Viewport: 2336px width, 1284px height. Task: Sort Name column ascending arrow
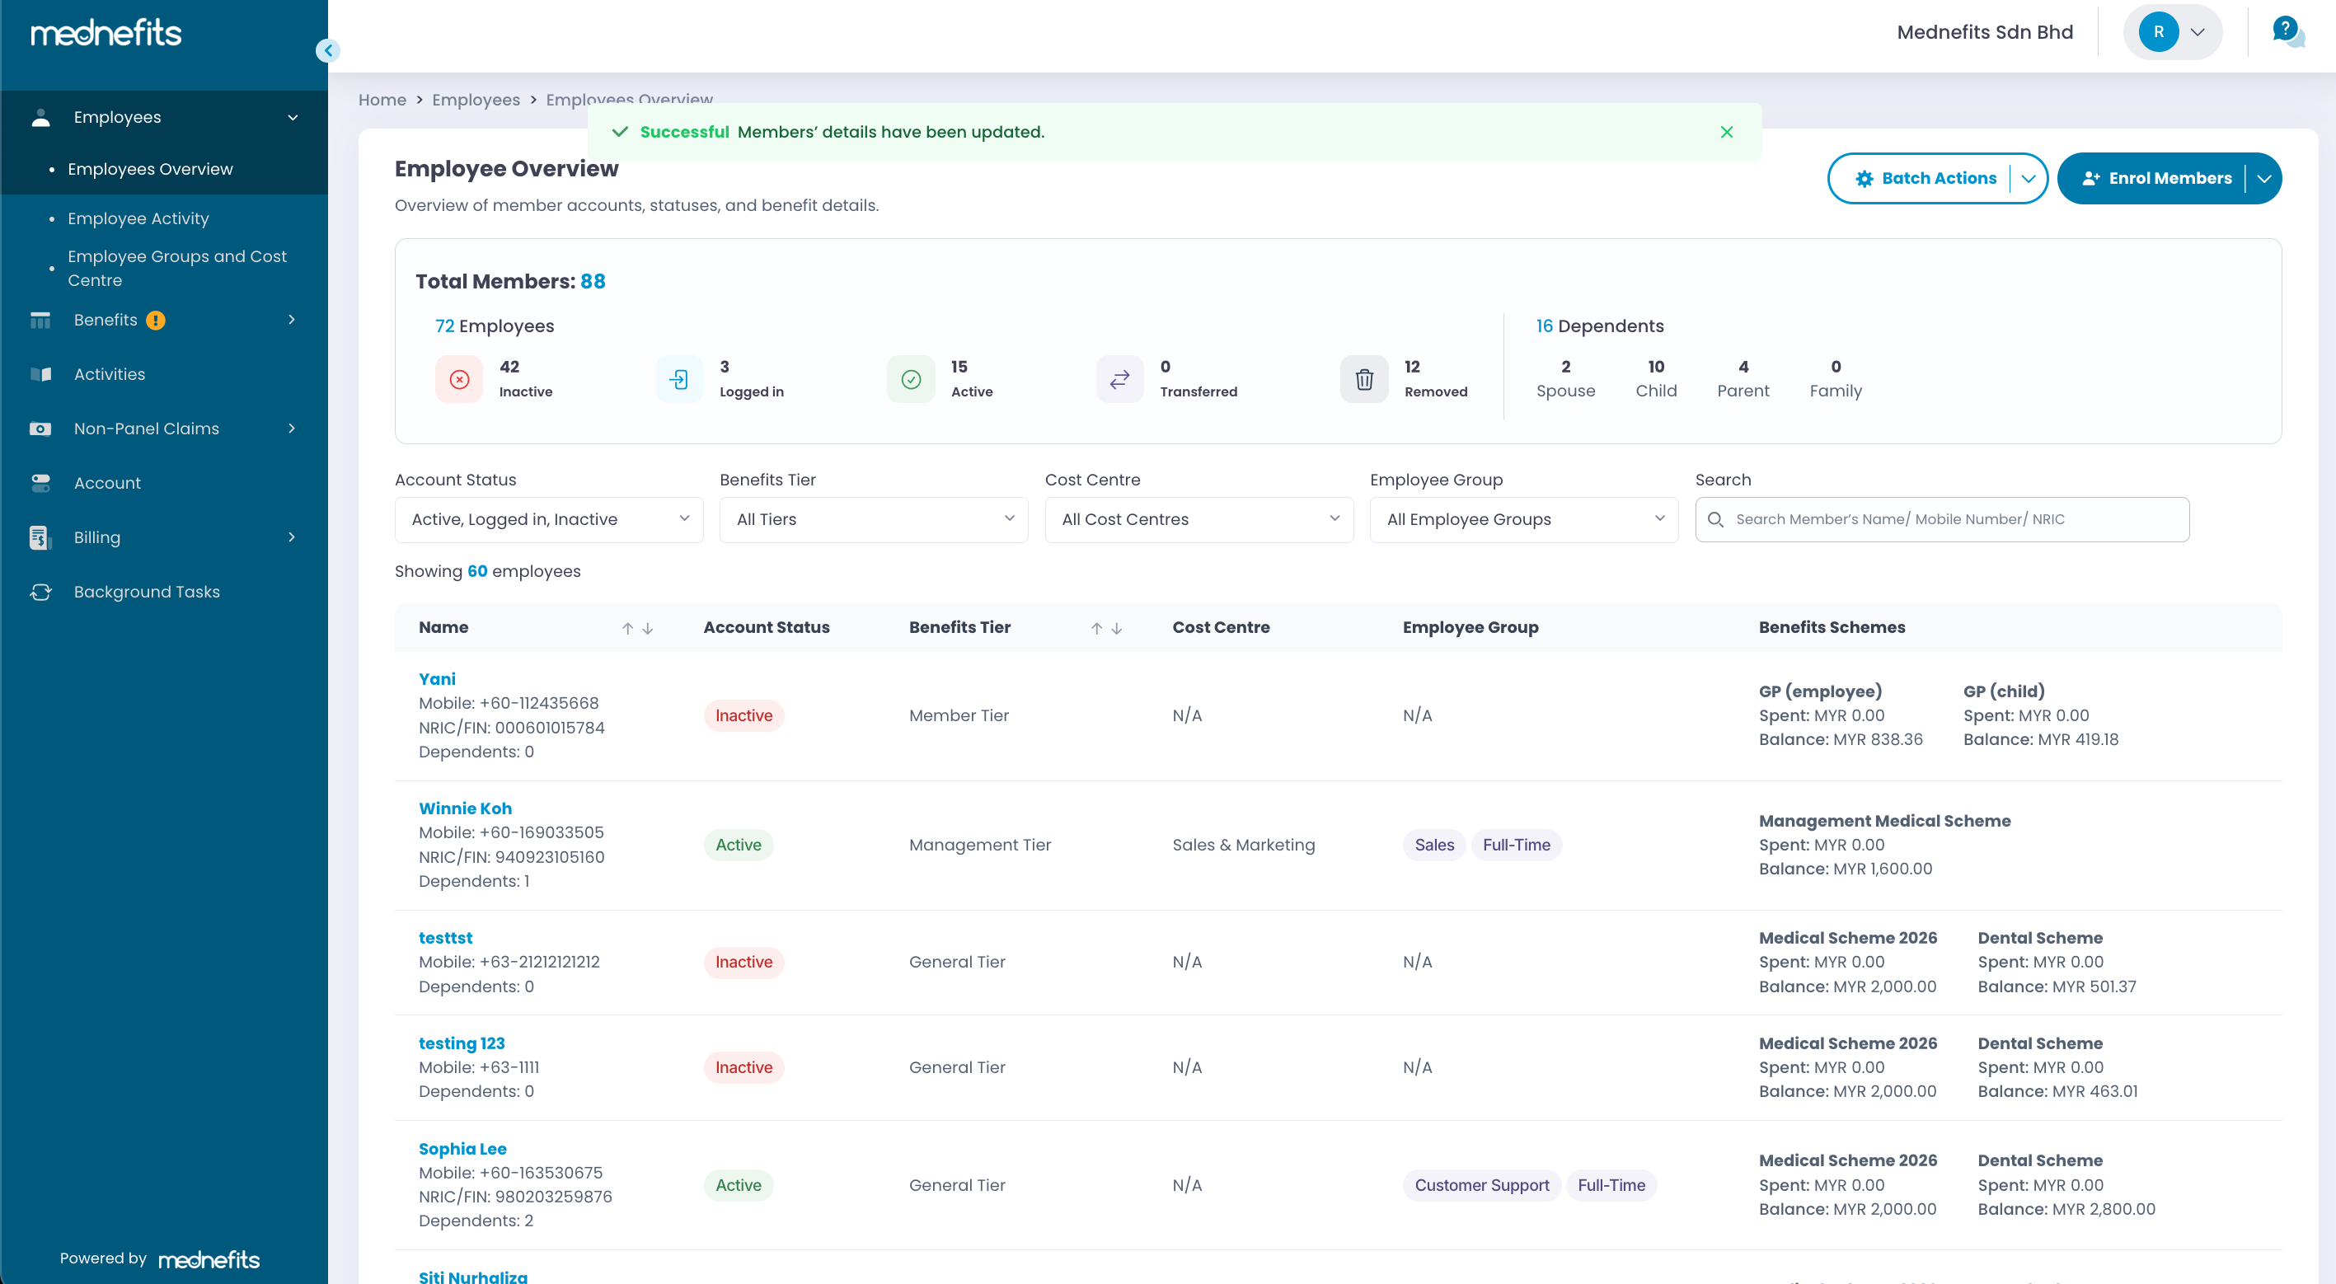point(626,628)
